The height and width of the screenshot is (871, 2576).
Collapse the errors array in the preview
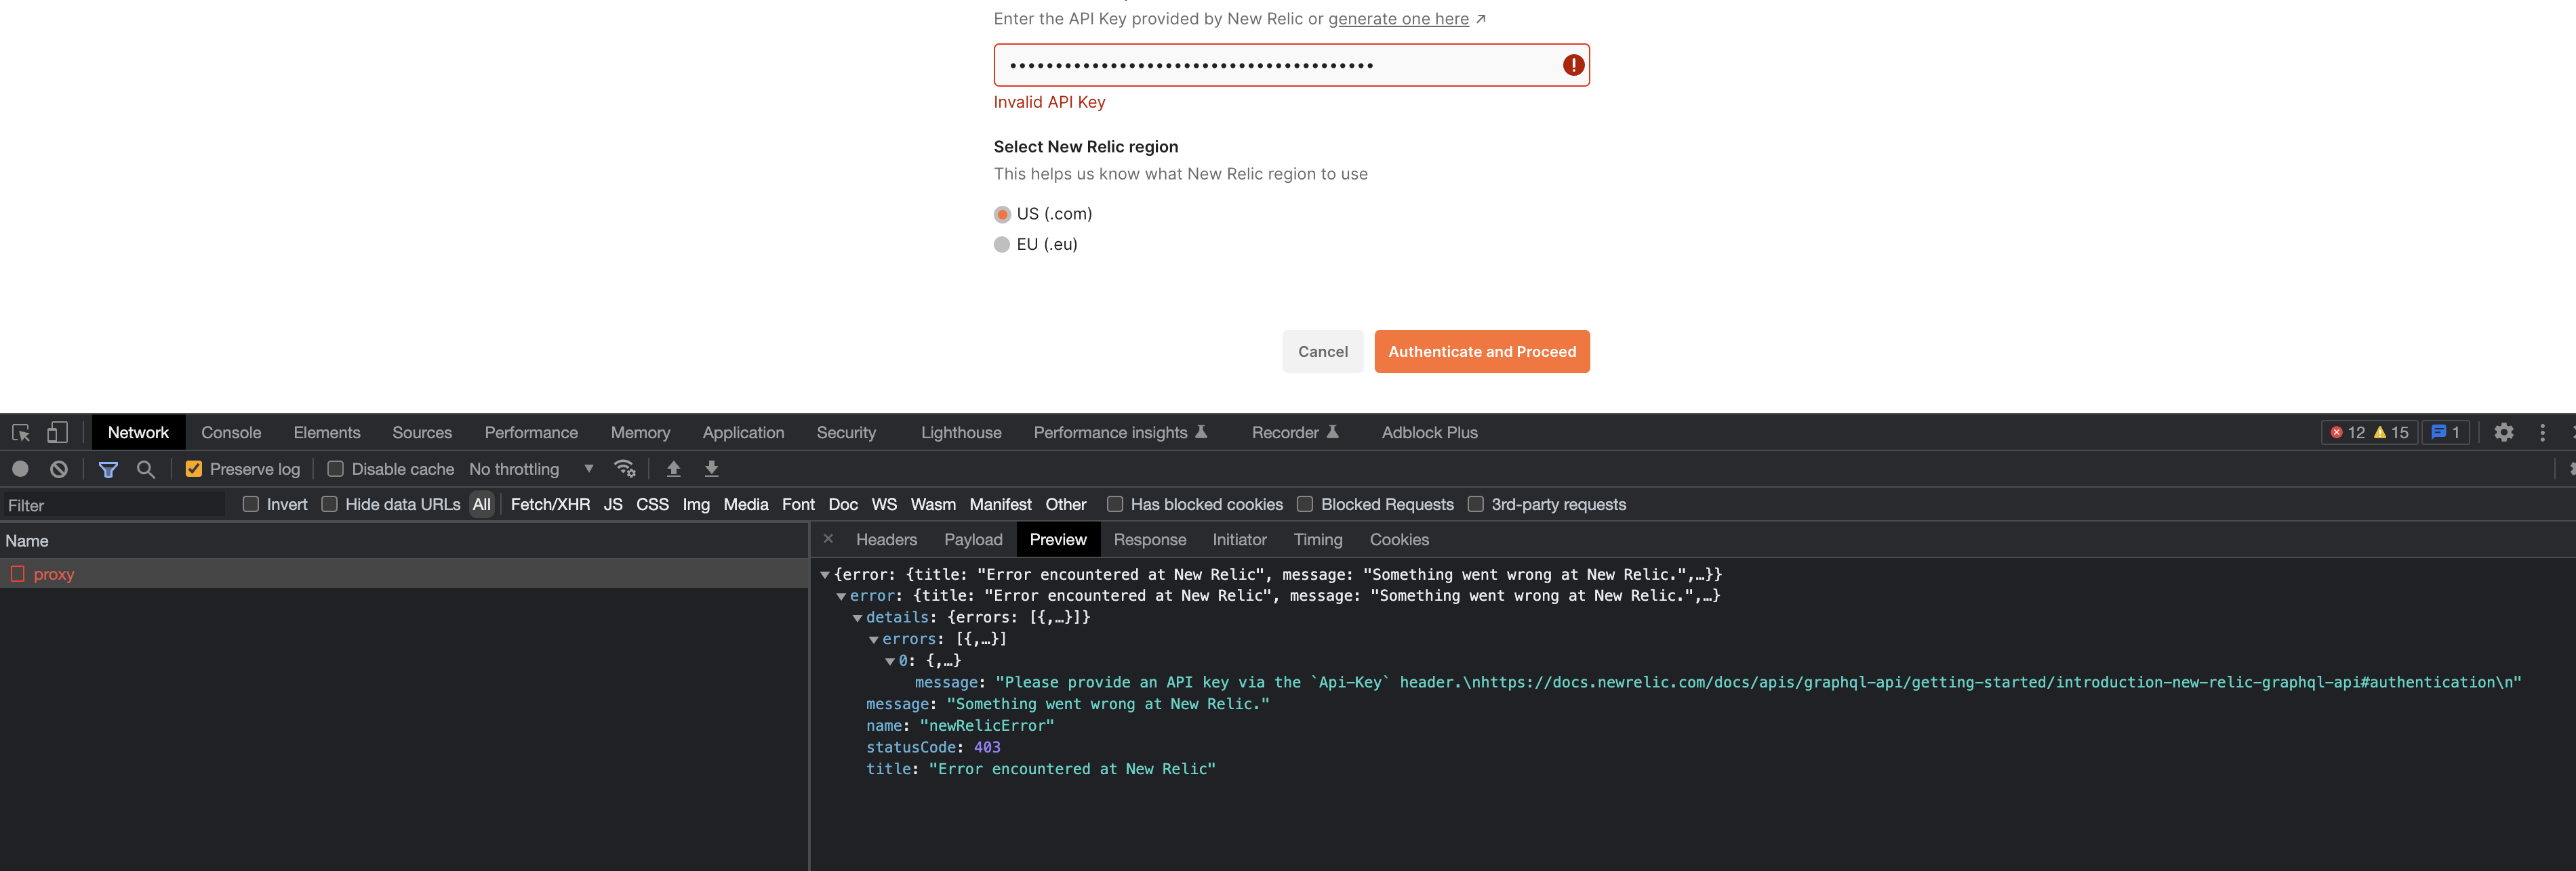click(x=874, y=638)
